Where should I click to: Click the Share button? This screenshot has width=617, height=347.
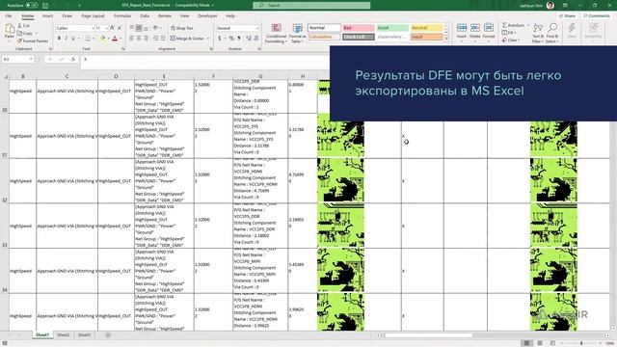click(x=567, y=16)
